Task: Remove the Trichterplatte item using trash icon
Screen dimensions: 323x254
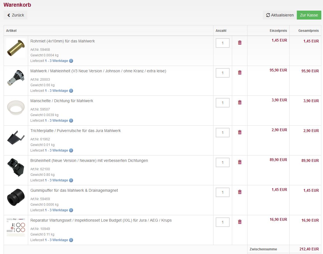Action: point(240,132)
